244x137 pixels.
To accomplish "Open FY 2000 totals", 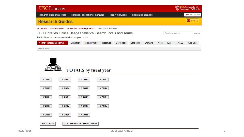I will click(103, 79).
